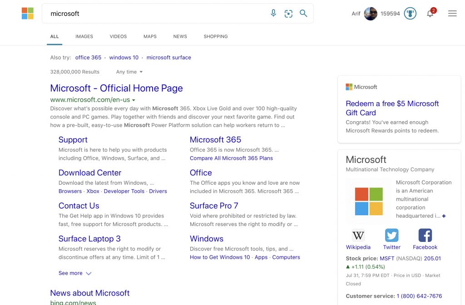Open visual search camera icon

click(288, 13)
